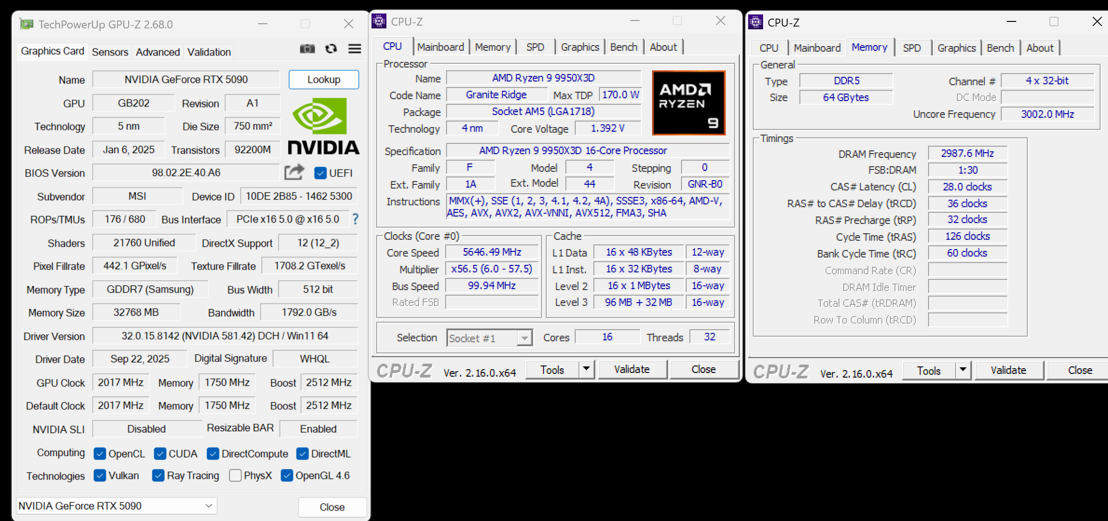
Task: Click the Bus Interface question mark icon
Action: tap(355, 219)
